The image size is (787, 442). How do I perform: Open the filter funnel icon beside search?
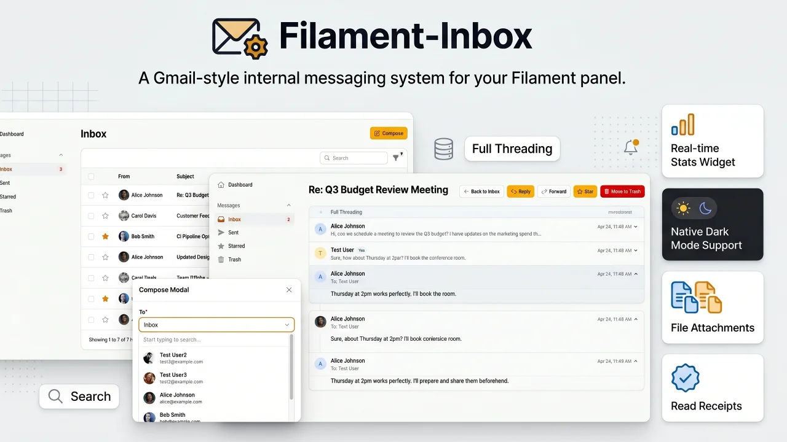click(x=397, y=158)
